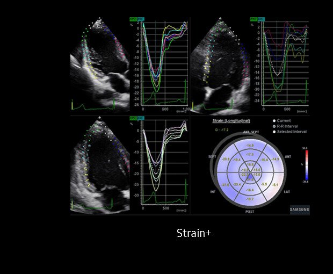Click the cyan AVC marker on upper-left graph

(141, 19)
